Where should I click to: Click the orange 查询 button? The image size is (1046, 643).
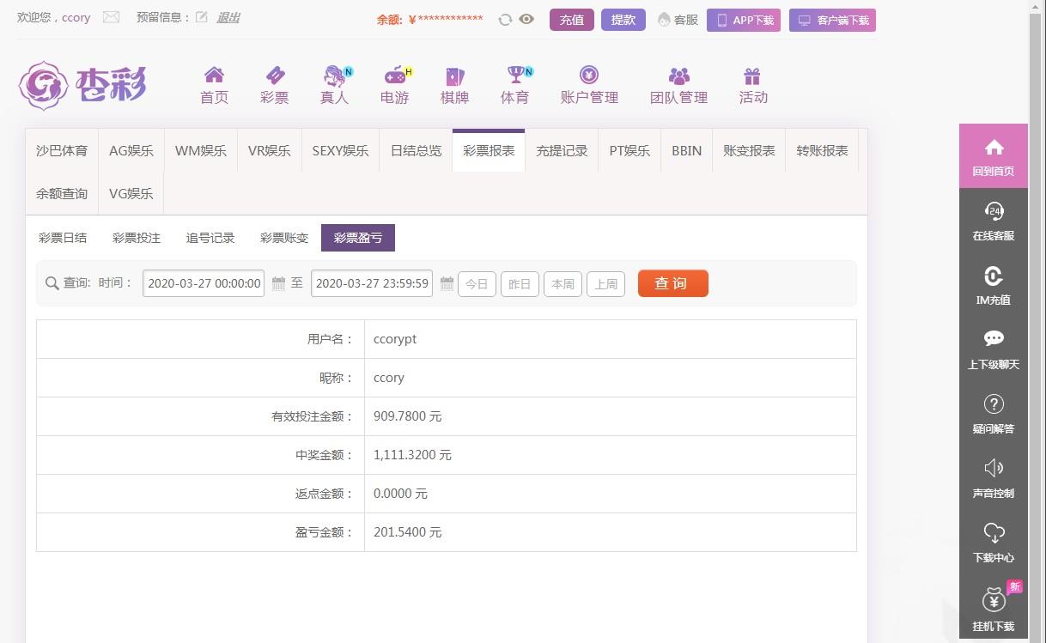tap(673, 283)
